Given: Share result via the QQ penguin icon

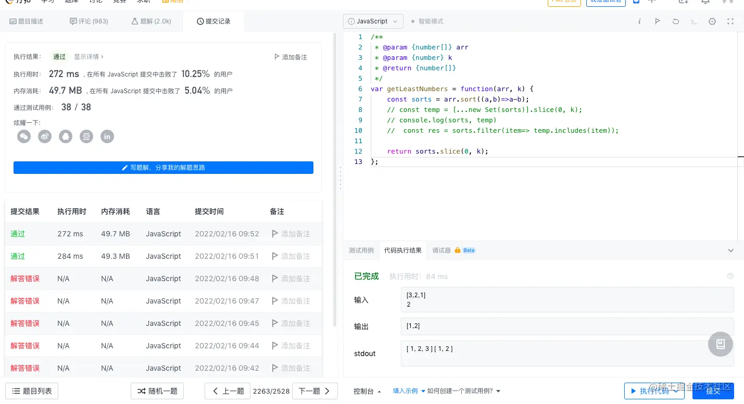Looking at the screenshot, I should [66, 136].
